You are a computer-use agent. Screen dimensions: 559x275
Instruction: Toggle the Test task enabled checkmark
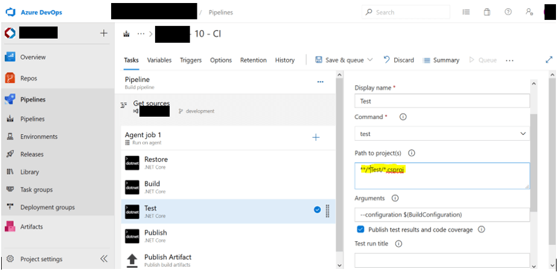click(318, 210)
